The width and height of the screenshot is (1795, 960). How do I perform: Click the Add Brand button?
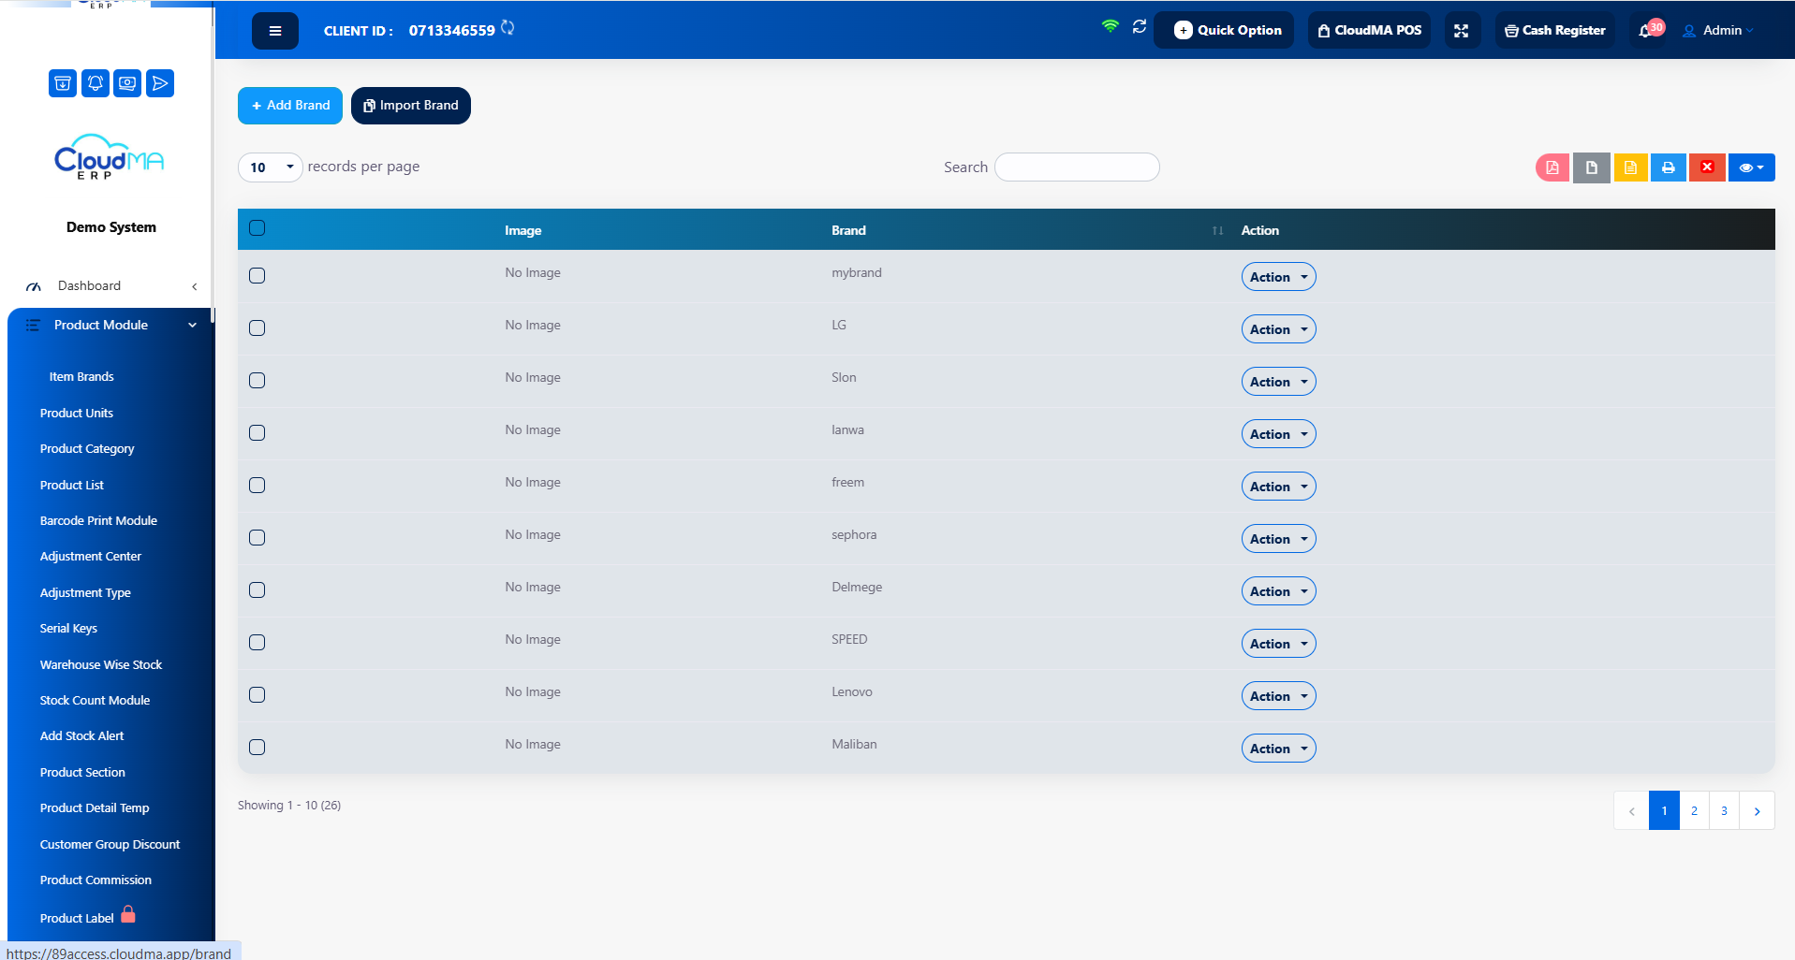tap(290, 106)
